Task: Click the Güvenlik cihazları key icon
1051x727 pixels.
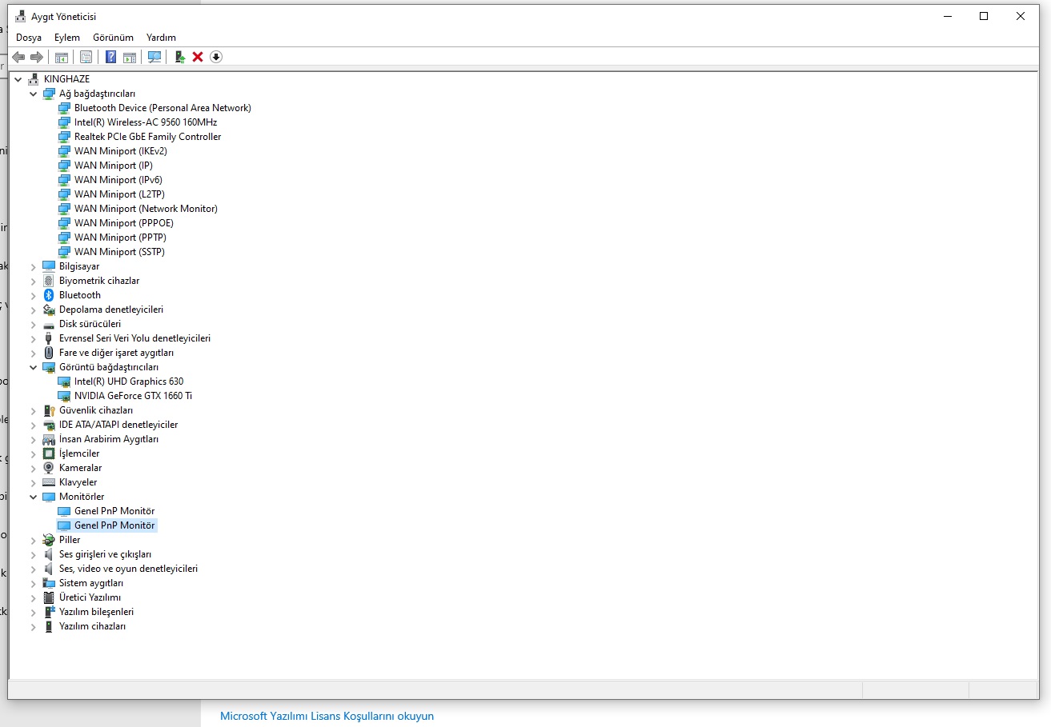Action: (x=49, y=410)
